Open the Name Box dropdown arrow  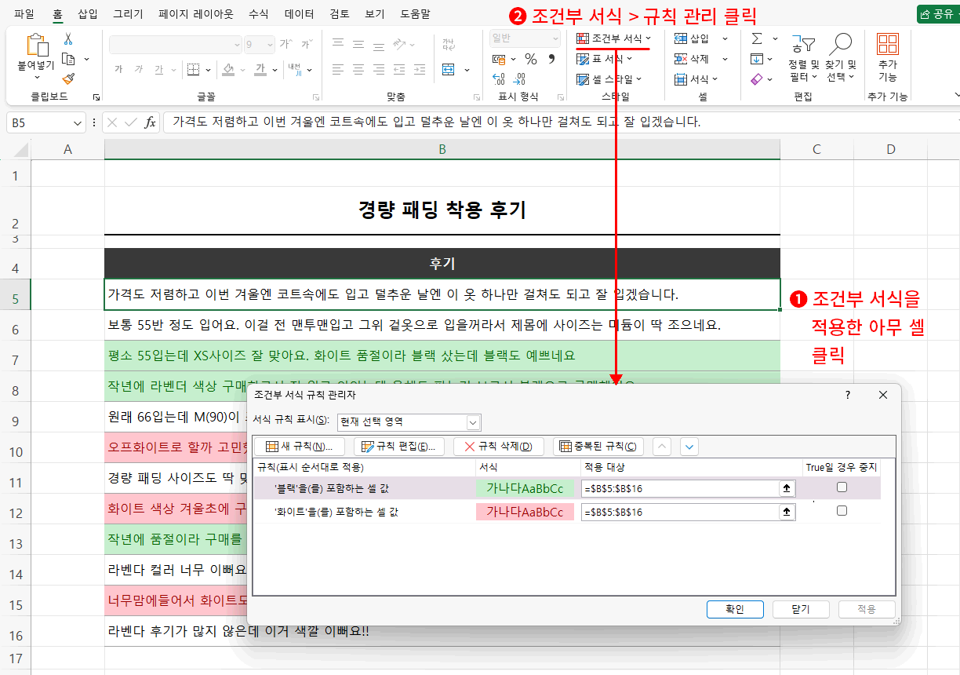77,122
